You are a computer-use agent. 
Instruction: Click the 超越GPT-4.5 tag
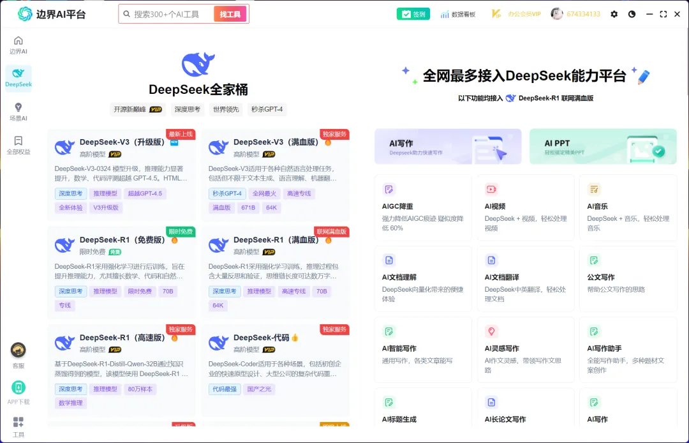[145, 193]
